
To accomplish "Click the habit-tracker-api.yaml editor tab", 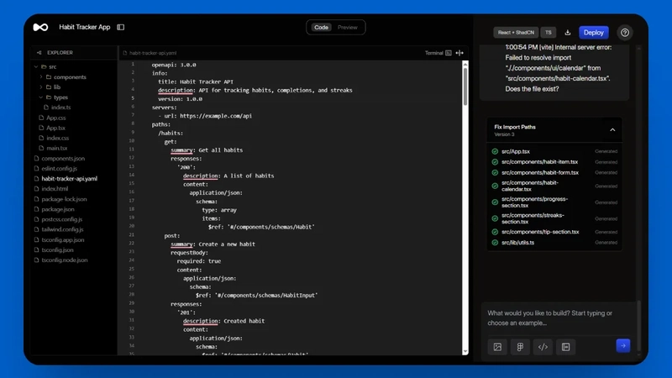I will tap(150, 53).
